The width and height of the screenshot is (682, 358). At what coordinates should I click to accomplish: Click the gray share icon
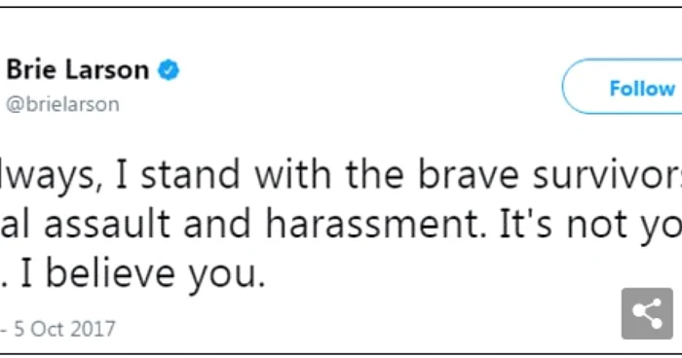(647, 313)
